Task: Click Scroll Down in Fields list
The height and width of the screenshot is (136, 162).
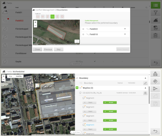Action: (76, 64)
